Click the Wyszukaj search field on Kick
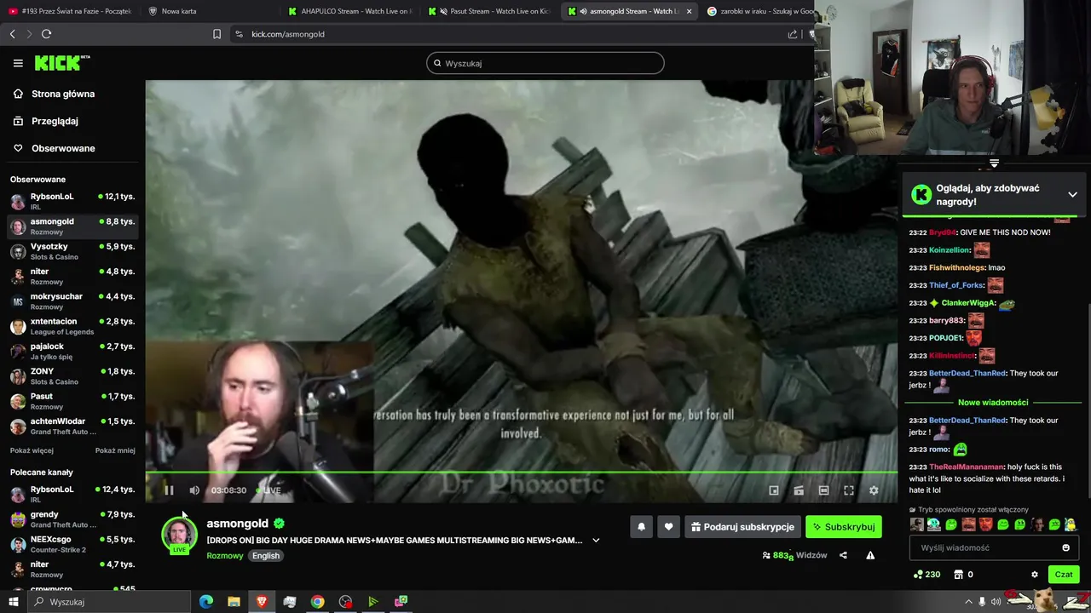This screenshot has height=613, width=1091. coord(545,63)
